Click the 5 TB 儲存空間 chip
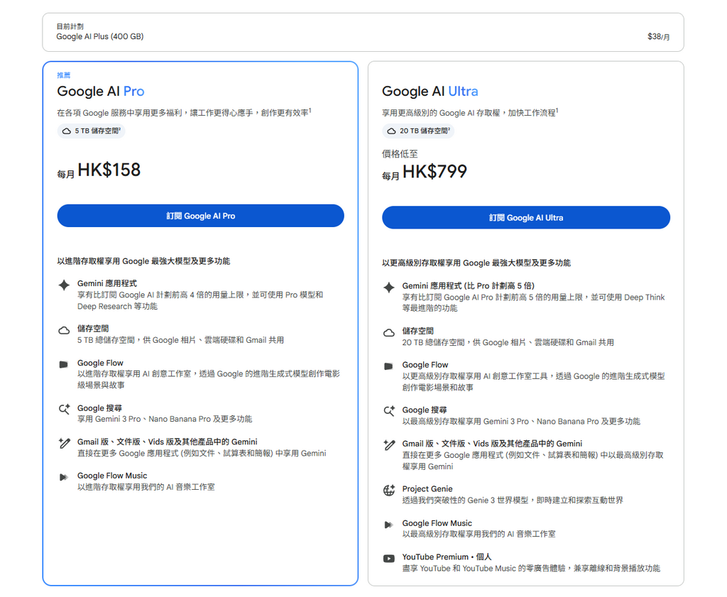This screenshot has width=727, height=597. 92,131
